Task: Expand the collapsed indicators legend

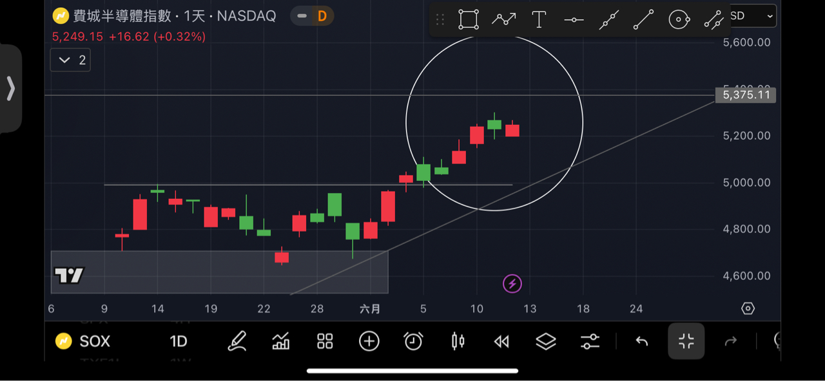Action: pos(70,60)
